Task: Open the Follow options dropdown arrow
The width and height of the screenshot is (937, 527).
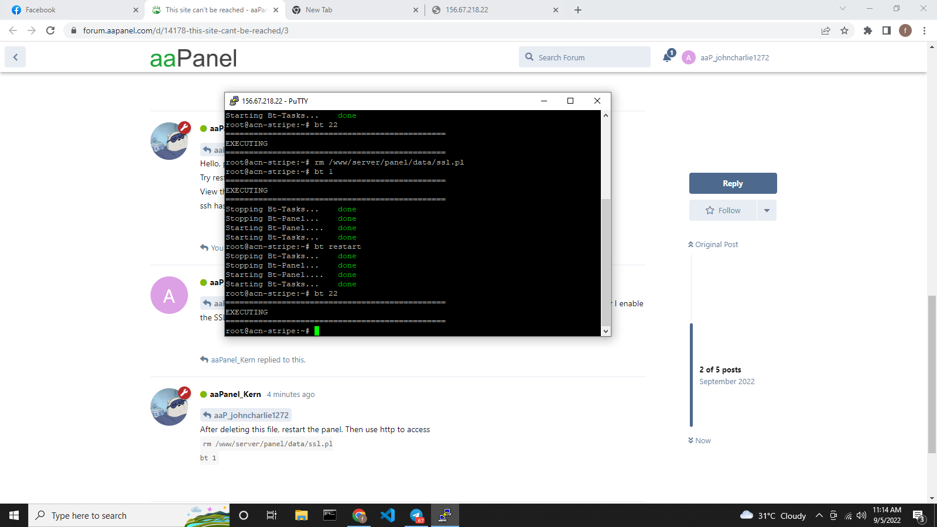Action: pyautogui.click(x=767, y=210)
